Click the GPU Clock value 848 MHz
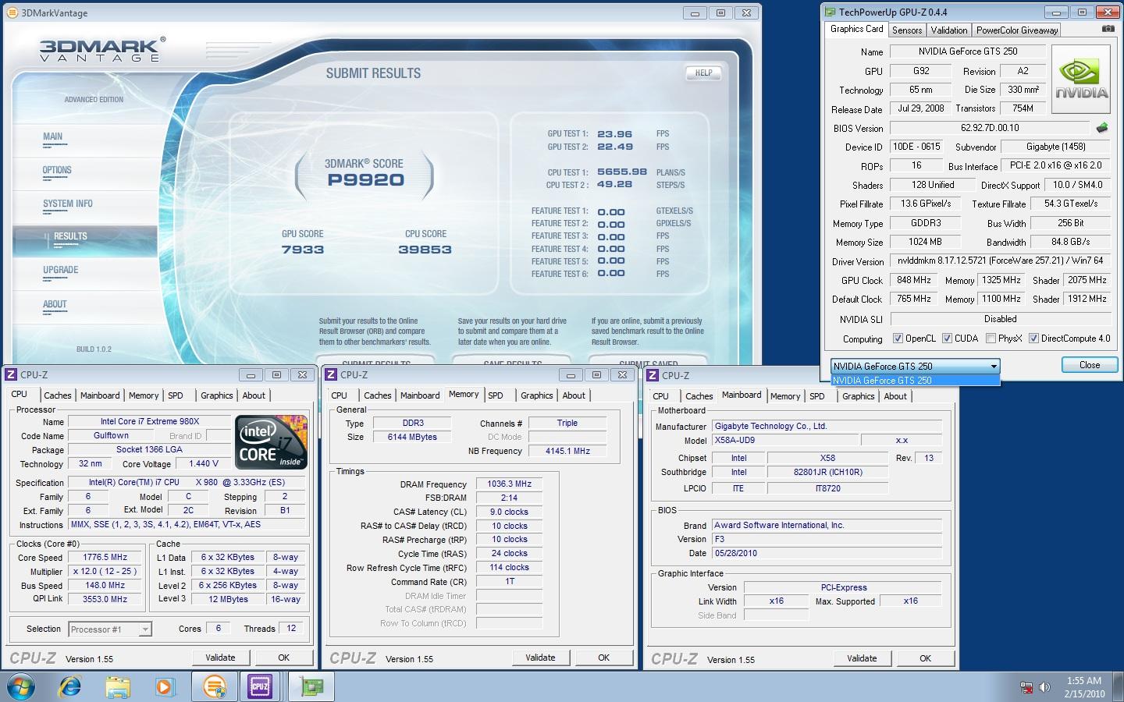 click(x=914, y=280)
